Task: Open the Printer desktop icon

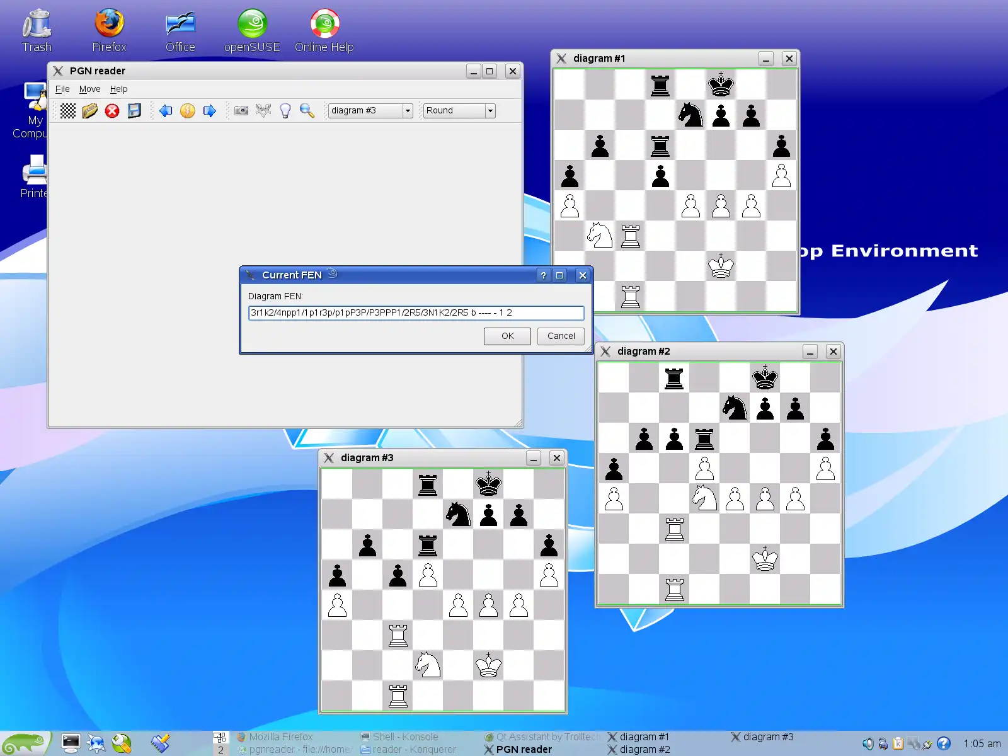Action: click(x=34, y=176)
